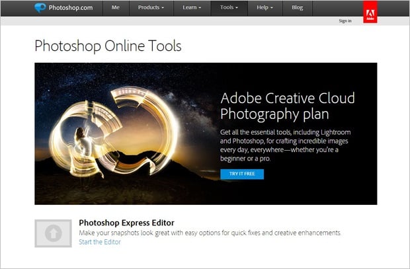
Task: Go to the Me navigation item
Action: tap(115, 9)
